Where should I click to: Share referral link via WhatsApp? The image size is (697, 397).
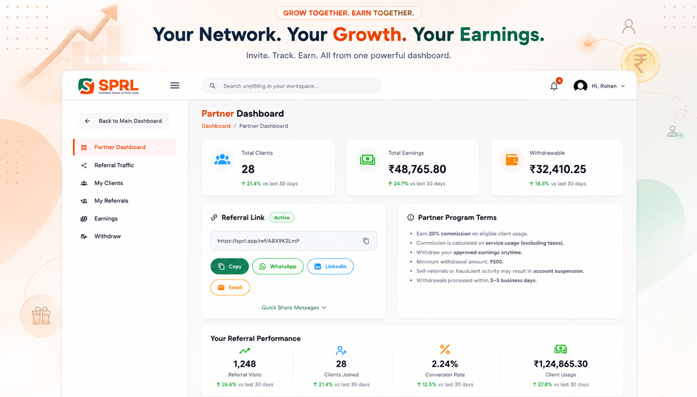coord(278,266)
